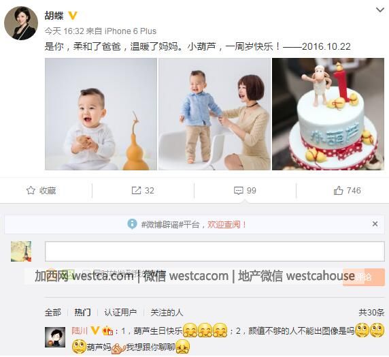Expand the post options chevron at top right
The height and width of the screenshot is (357, 389).
tap(380, 10)
